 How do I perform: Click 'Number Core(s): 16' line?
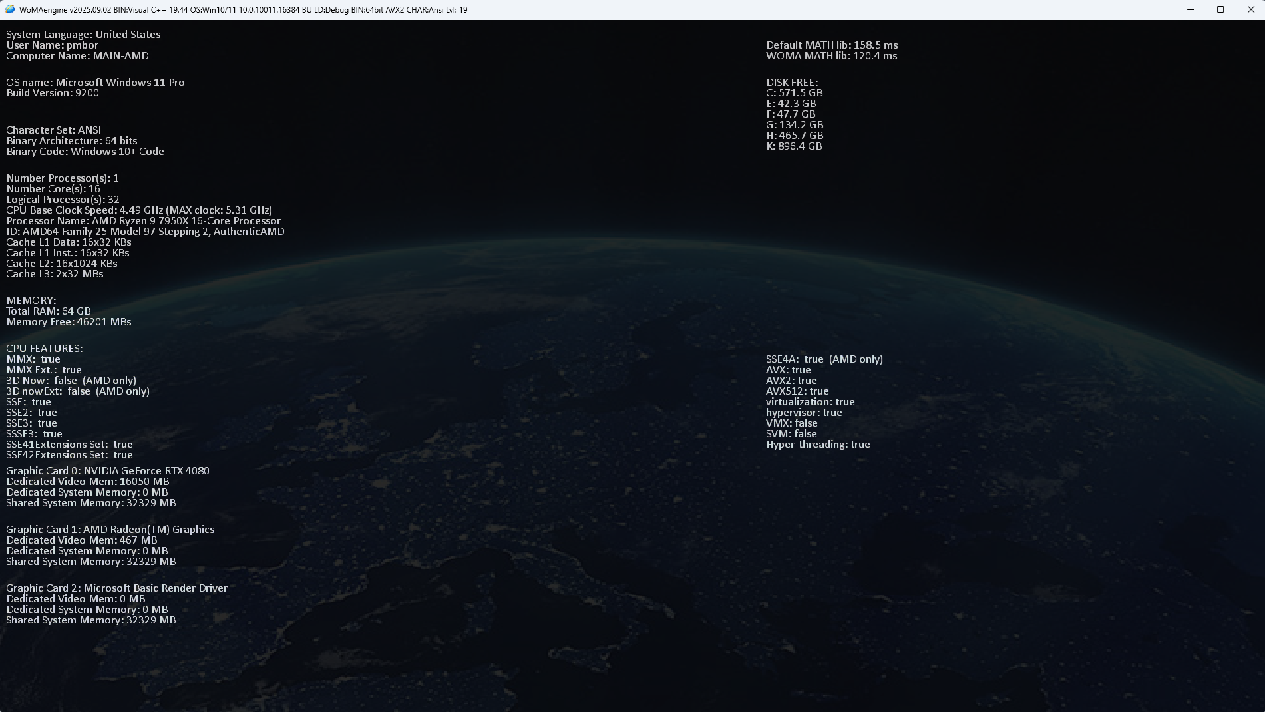[53, 189]
